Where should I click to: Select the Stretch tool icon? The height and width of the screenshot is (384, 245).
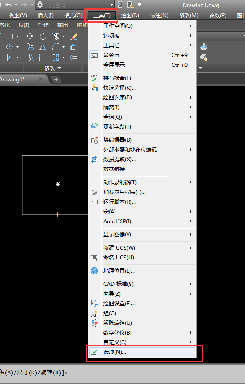pyautogui.click(x=30, y=57)
